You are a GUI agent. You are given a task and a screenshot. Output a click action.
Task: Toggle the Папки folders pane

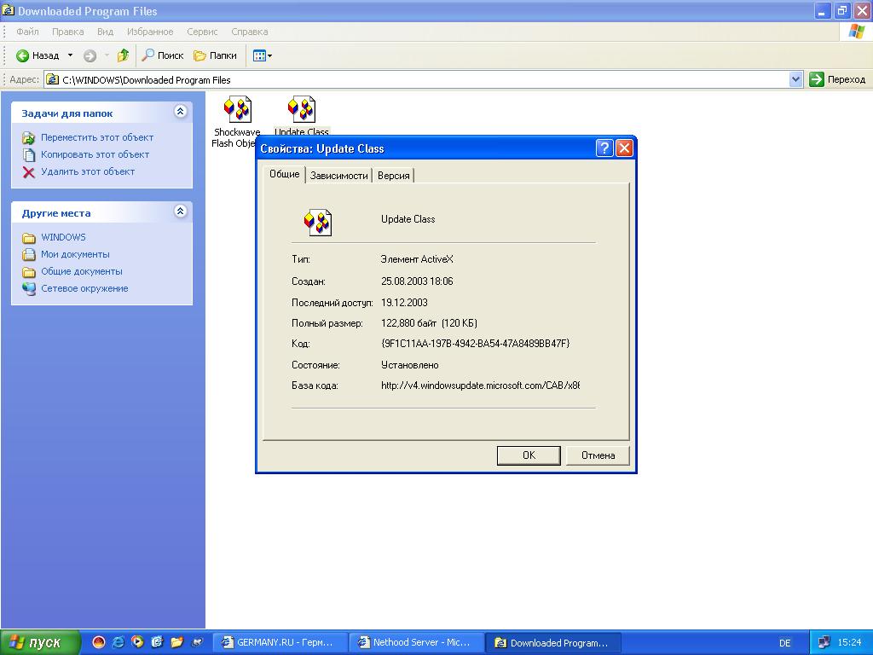pos(215,55)
